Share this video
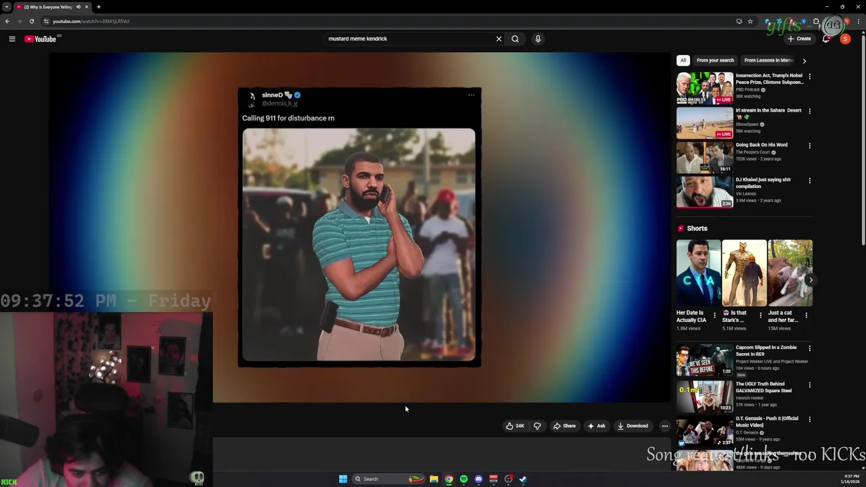The image size is (866, 487). click(x=564, y=425)
